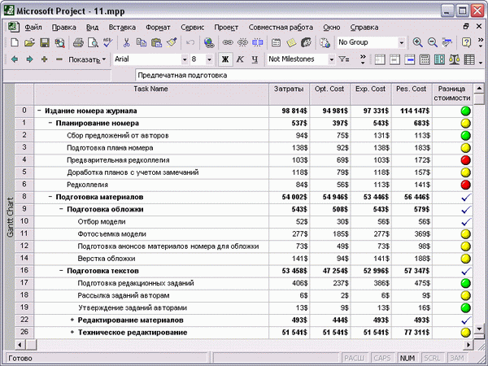Click the New document icon
This screenshot has width=488, height=366.
(15, 42)
